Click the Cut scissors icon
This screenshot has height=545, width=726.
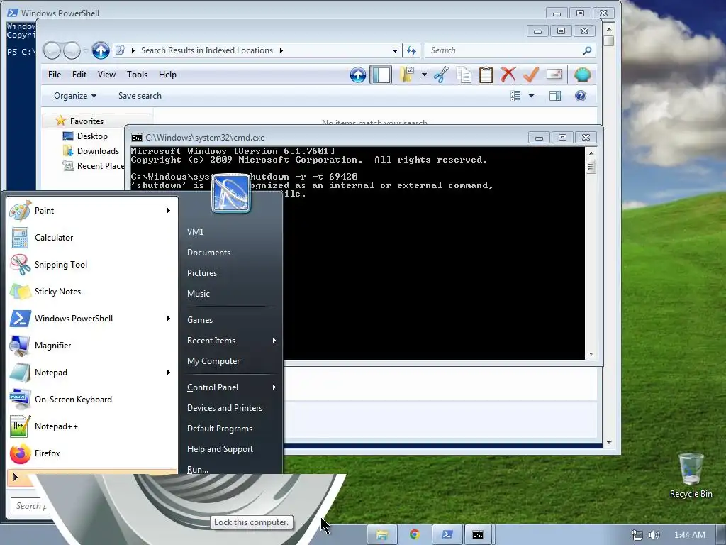click(x=441, y=75)
